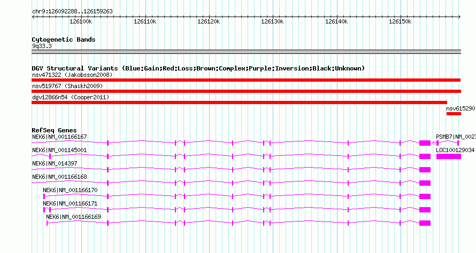Click the nsv519767 (Shaikh2009) label
Image resolution: width=476 pixels, height=253 pixels.
click(67, 86)
